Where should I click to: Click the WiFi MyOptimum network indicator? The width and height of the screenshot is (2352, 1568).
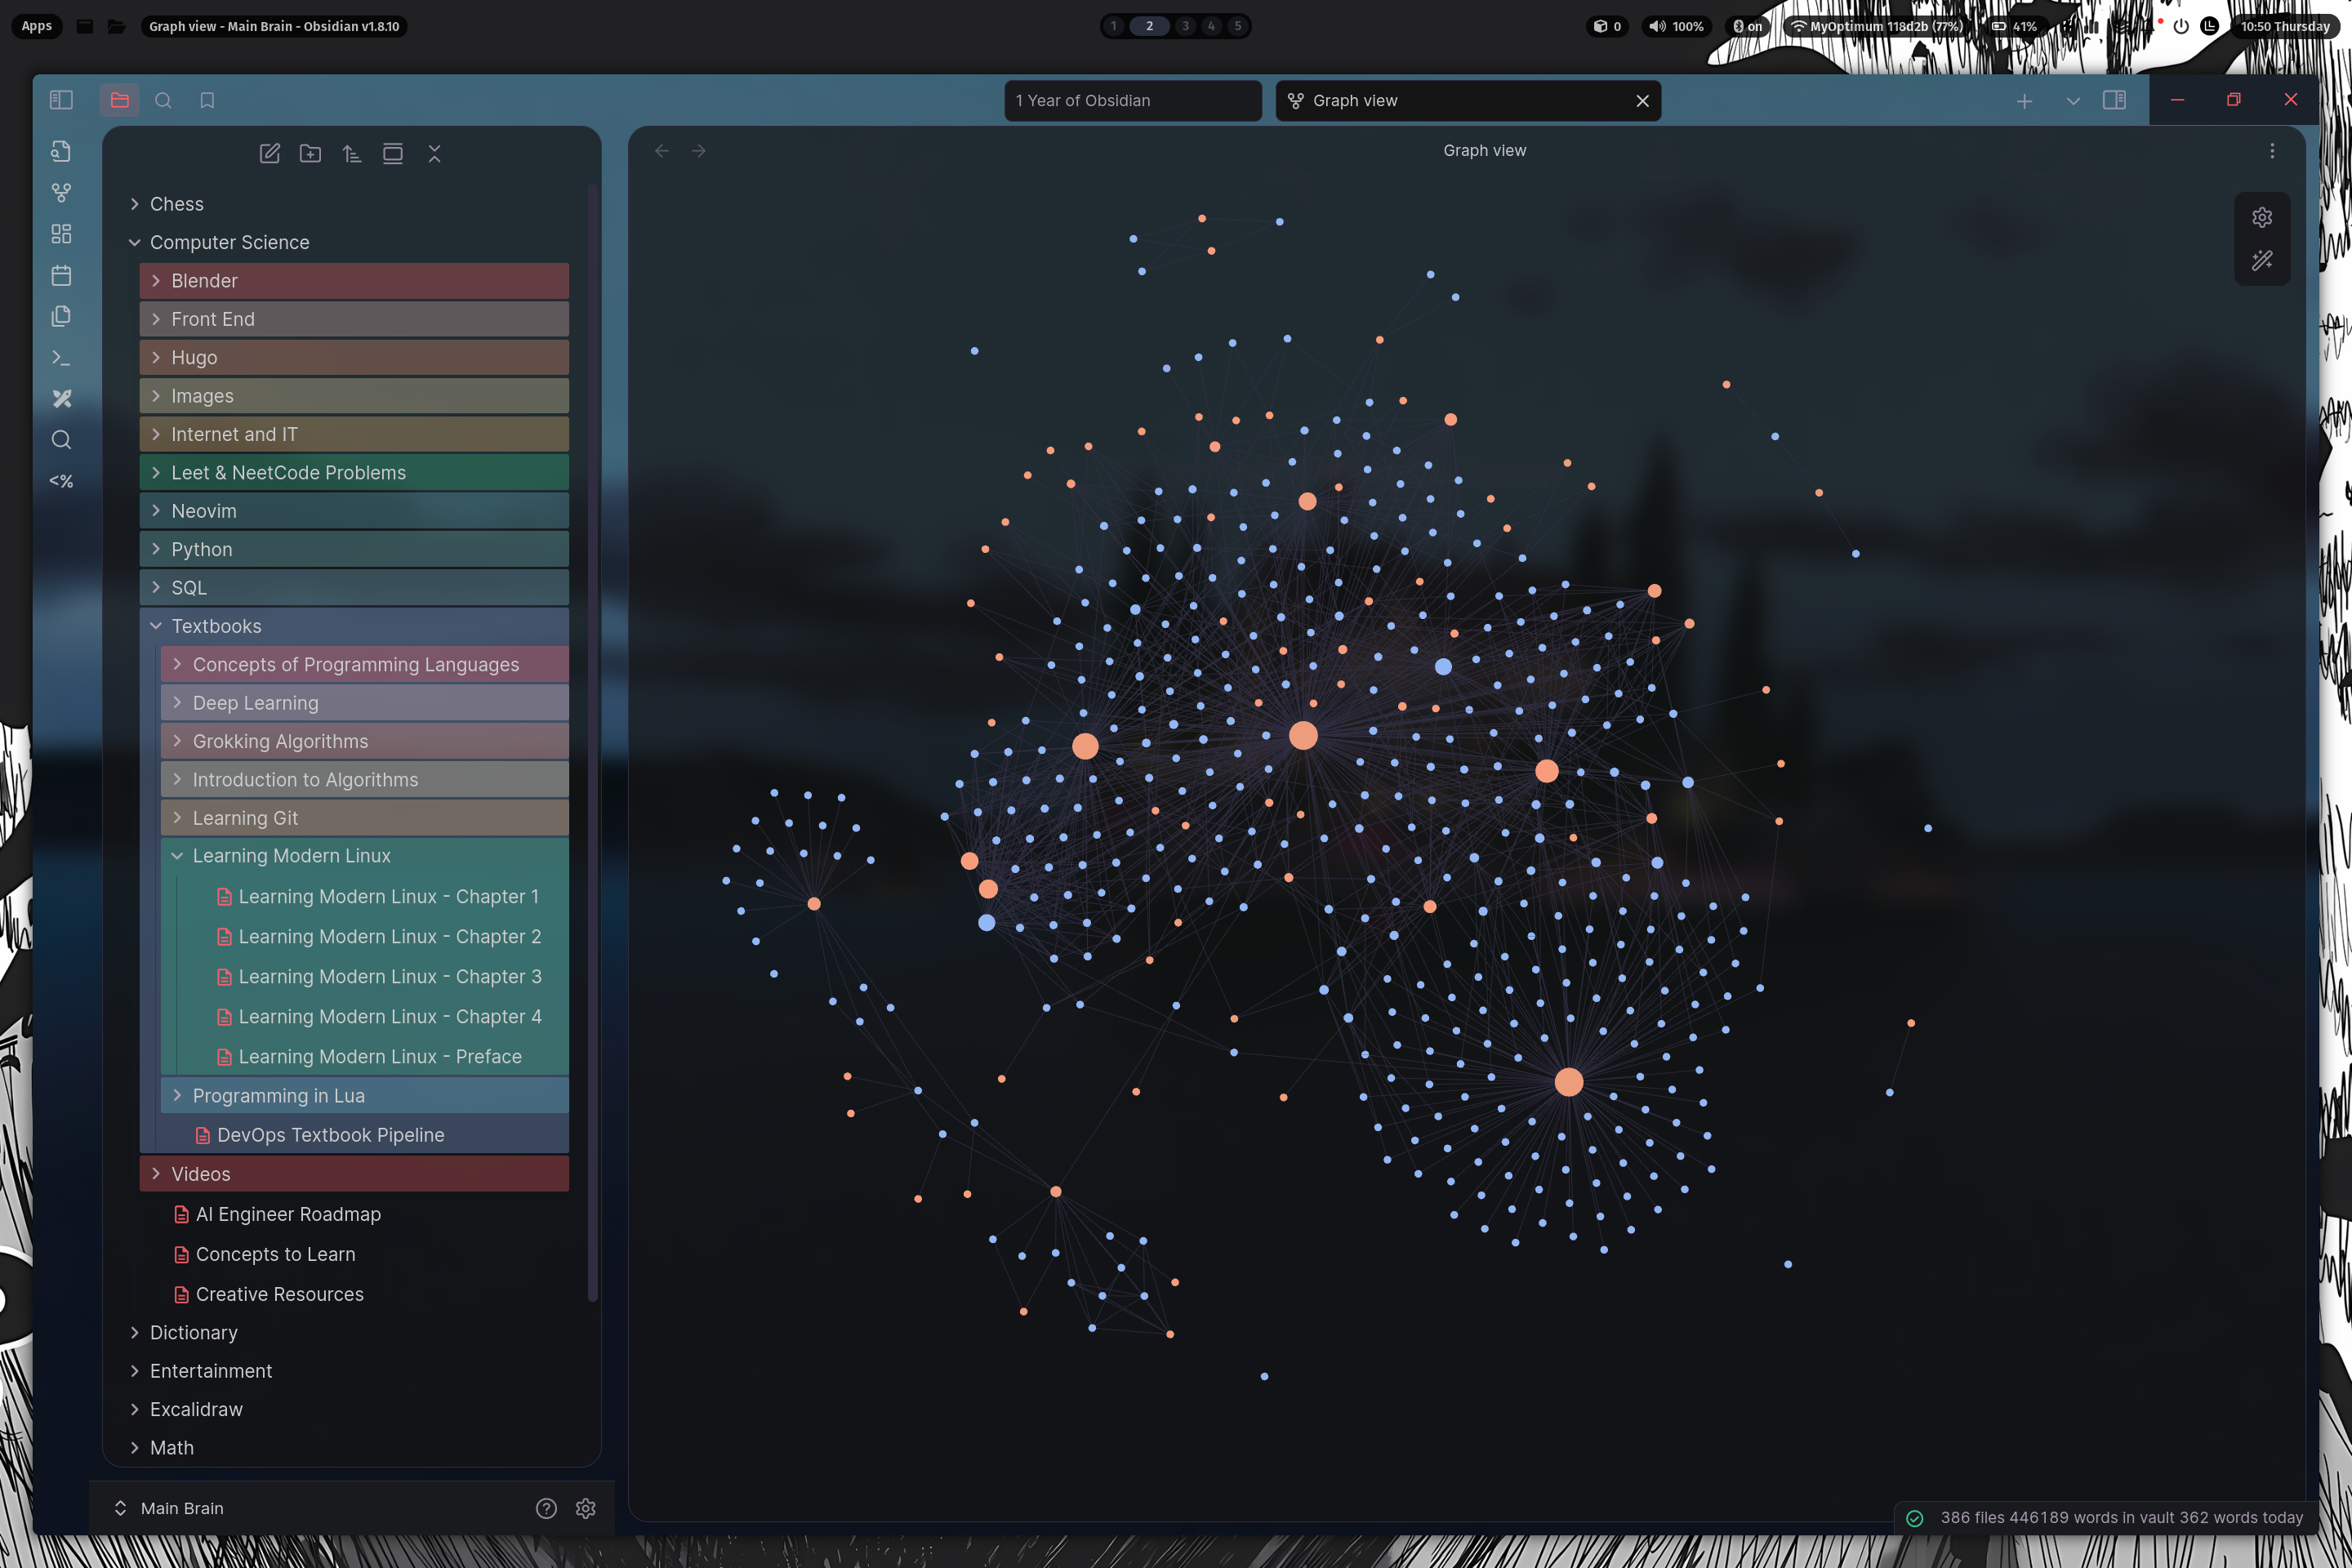(x=1875, y=26)
